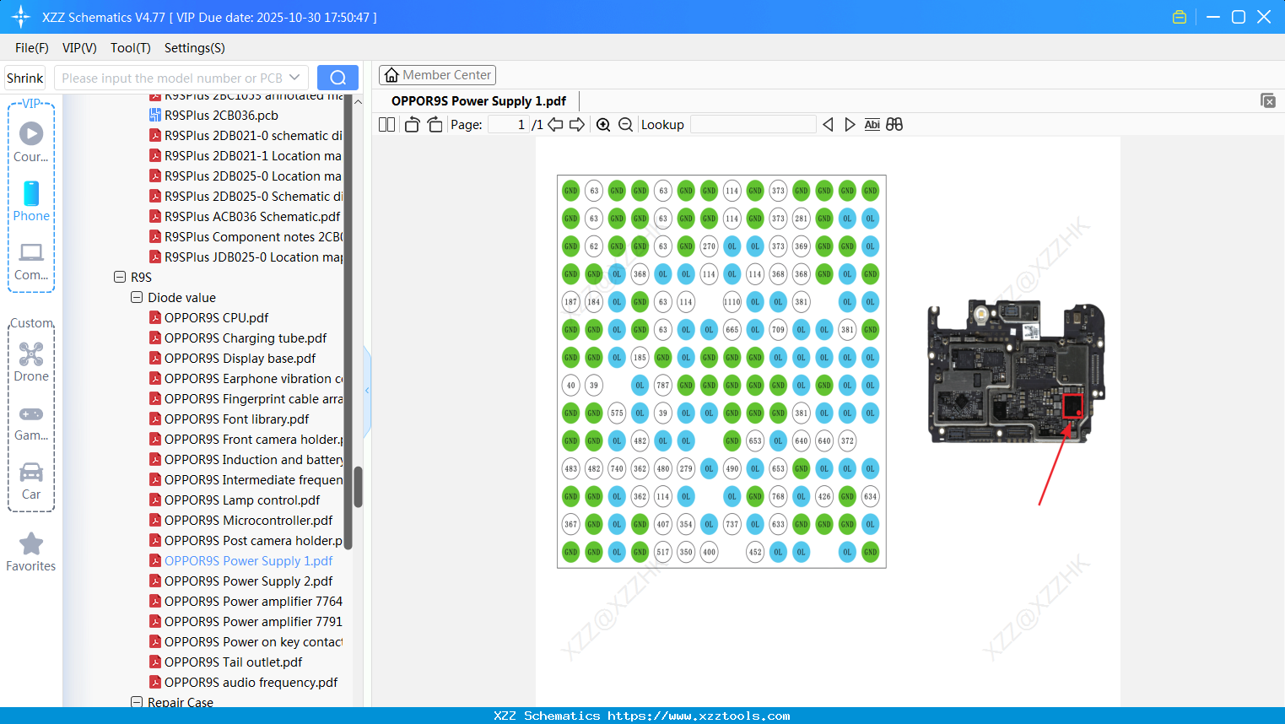
Task: Open the Member Center
Action: coord(437,75)
